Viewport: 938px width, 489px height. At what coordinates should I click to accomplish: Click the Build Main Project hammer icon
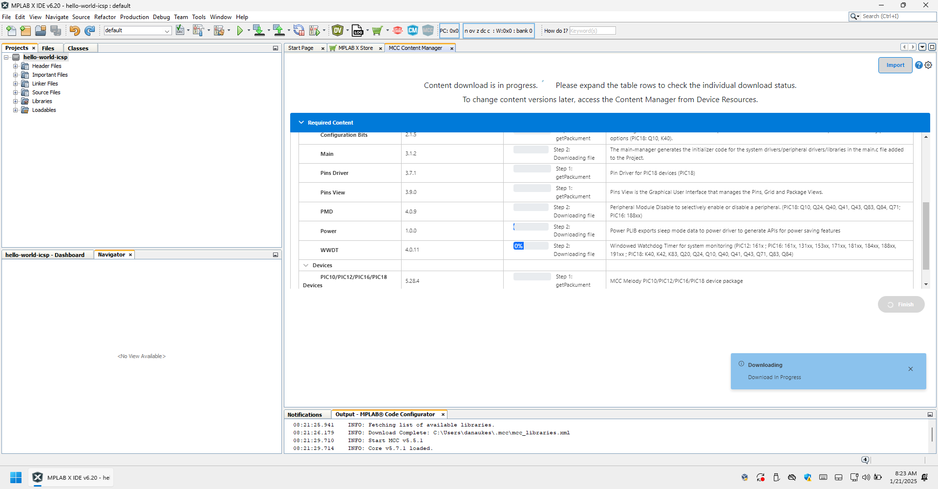pyautogui.click(x=198, y=31)
